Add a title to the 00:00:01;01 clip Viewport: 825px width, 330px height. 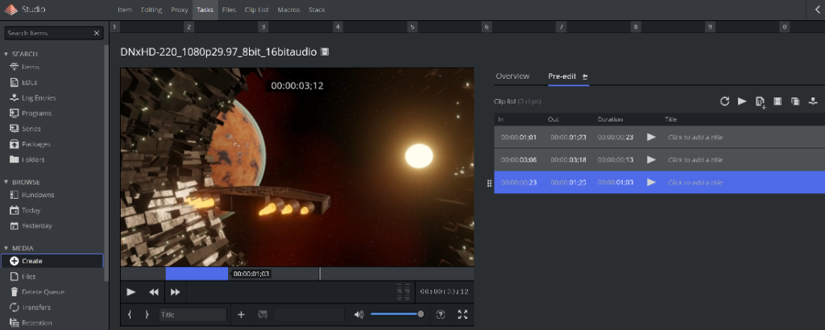(695, 137)
